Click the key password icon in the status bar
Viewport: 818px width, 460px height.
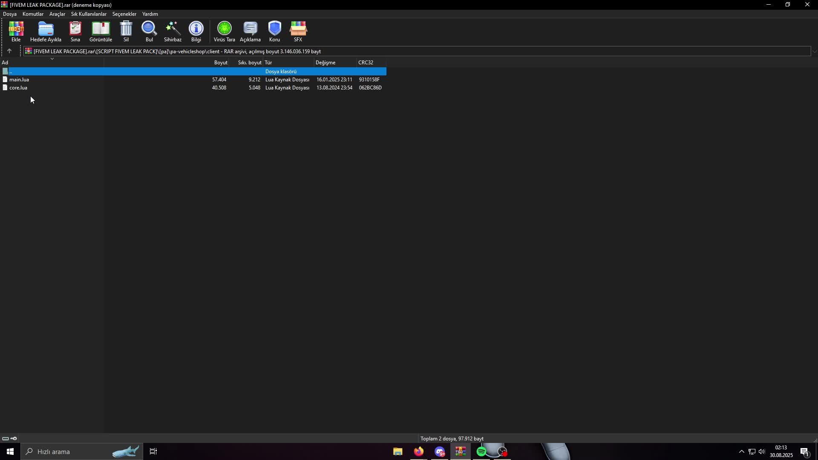coord(14,439)
